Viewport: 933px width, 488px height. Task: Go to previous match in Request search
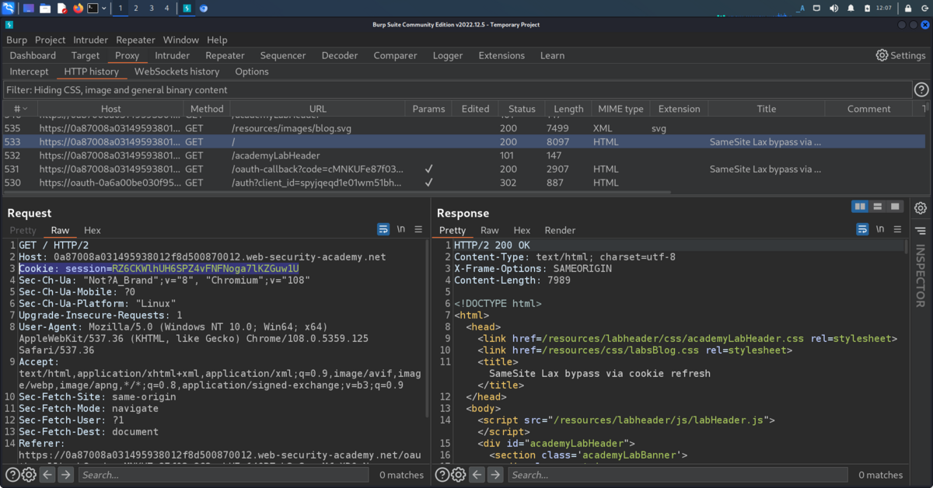[x=47, y=474]
